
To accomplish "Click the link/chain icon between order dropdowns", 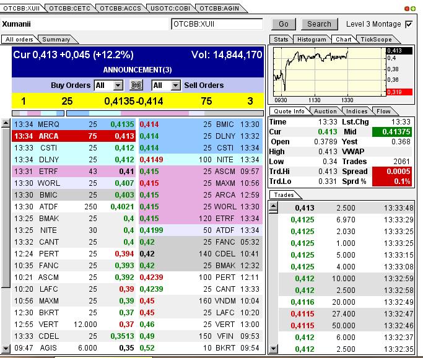I will tap(136, 85).
